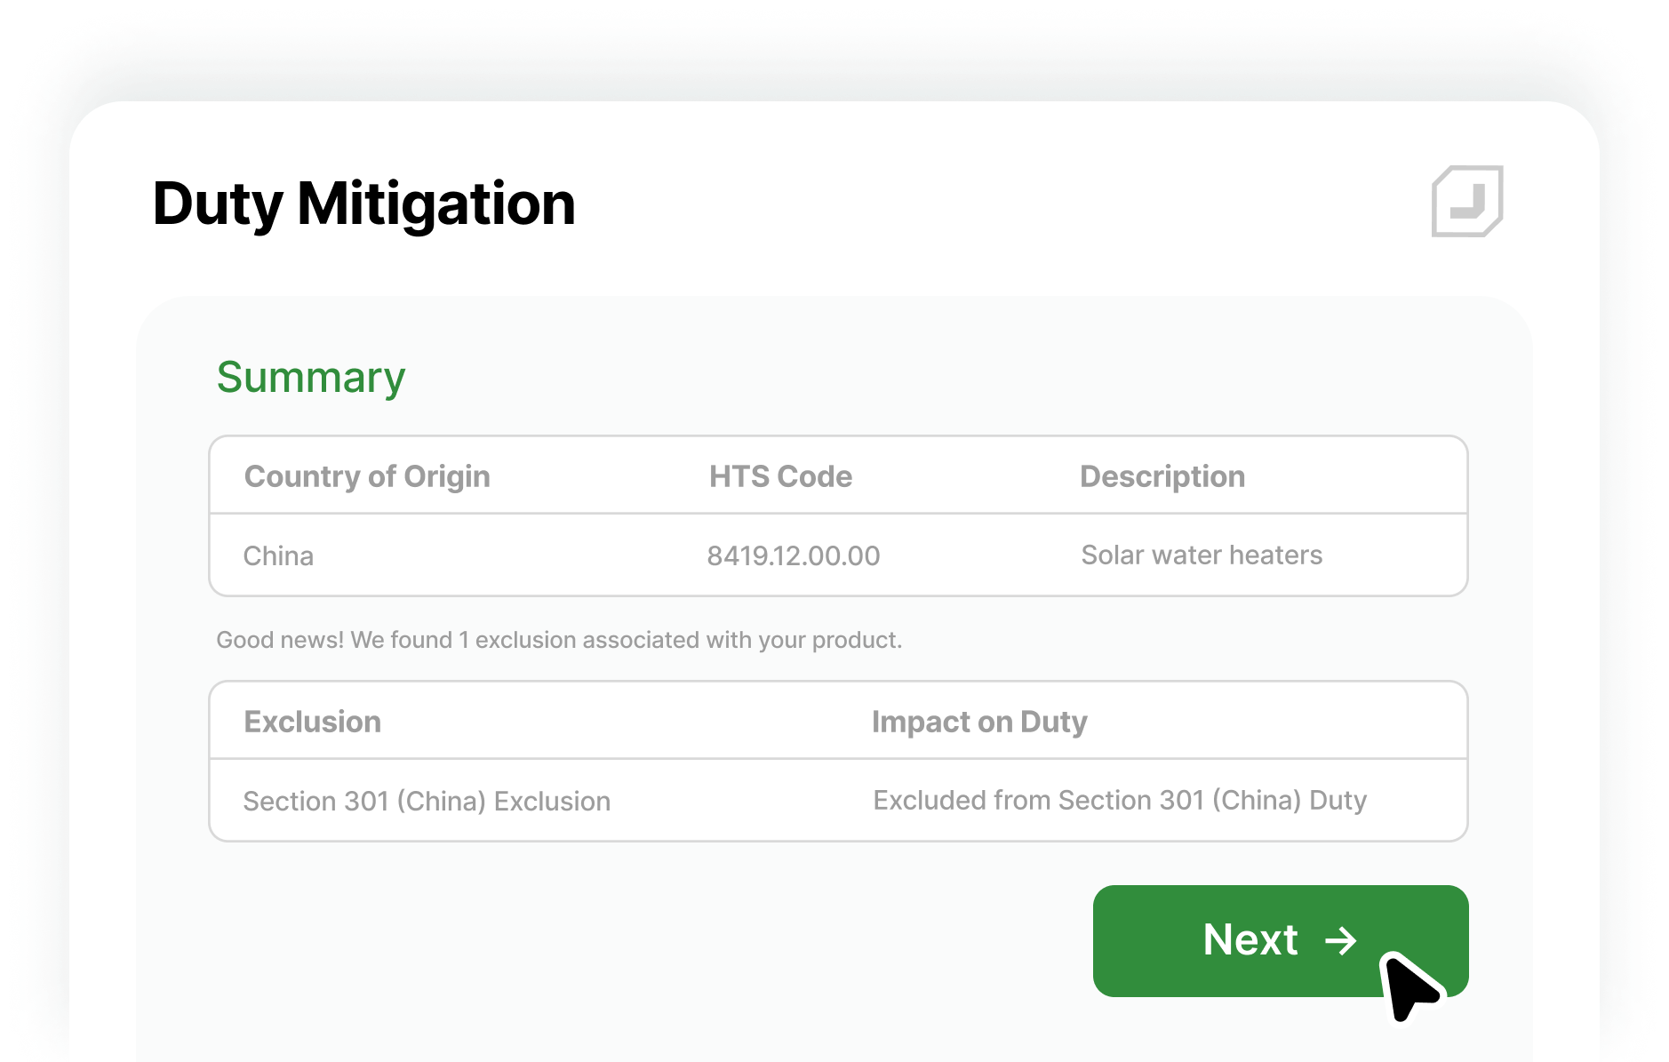1669x1062 pixels.
Task: Click the HTS code 8419.12.00.00 value
Action: [x=793, y=556]
